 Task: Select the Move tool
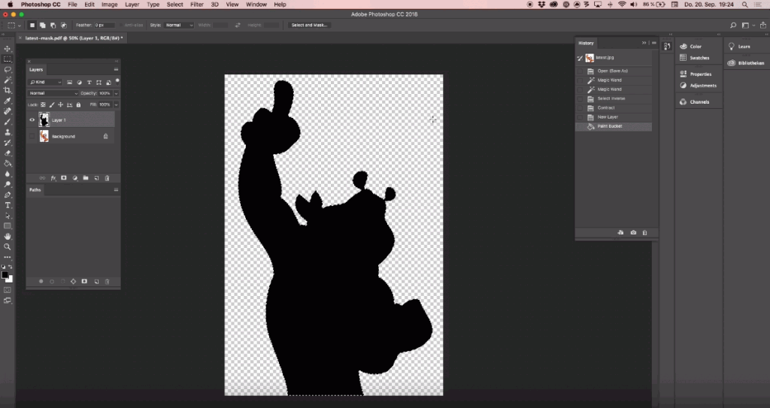[x=8, y=49]
